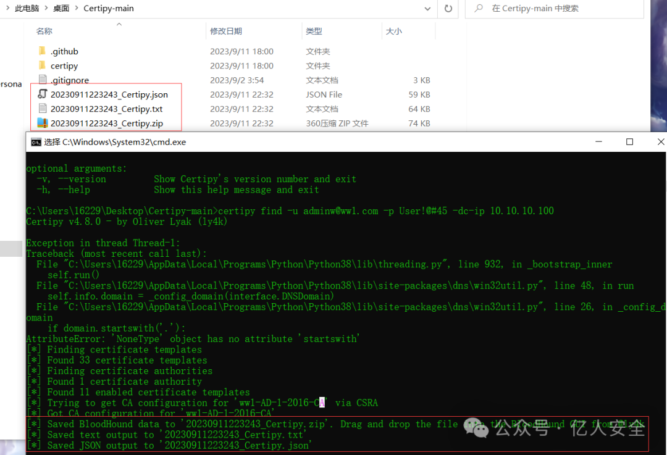667x455 pixels.
Task: Refresh the Certipy-main folder view
Action: pos(448,9)
